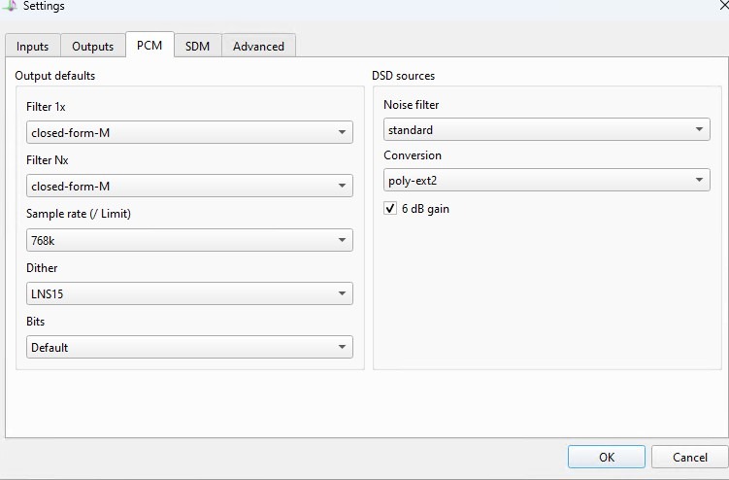Toggle the 6 dB gain checkbox
This screenshot has height=480, width=729.
390,208
